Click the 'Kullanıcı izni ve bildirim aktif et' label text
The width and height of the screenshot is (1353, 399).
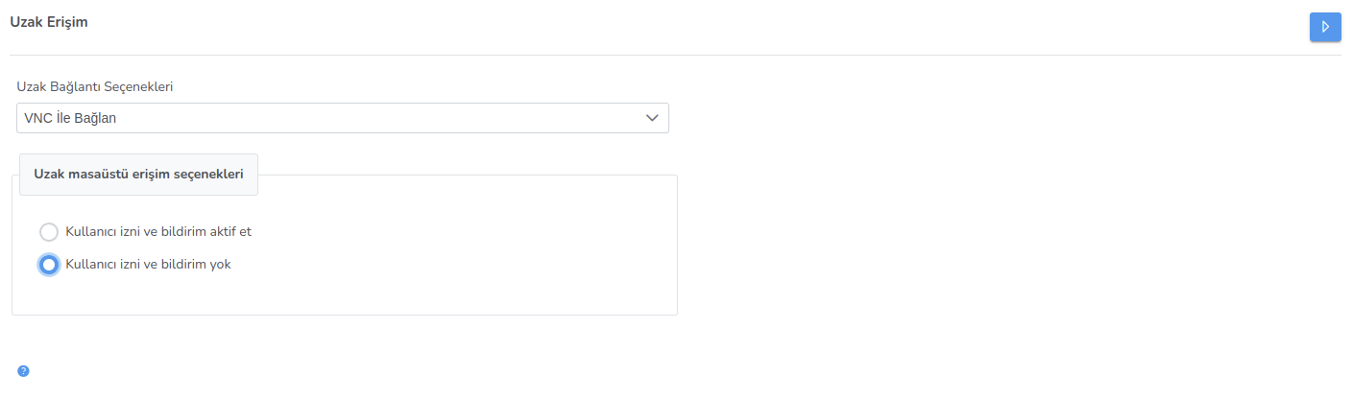coord(157,231)
